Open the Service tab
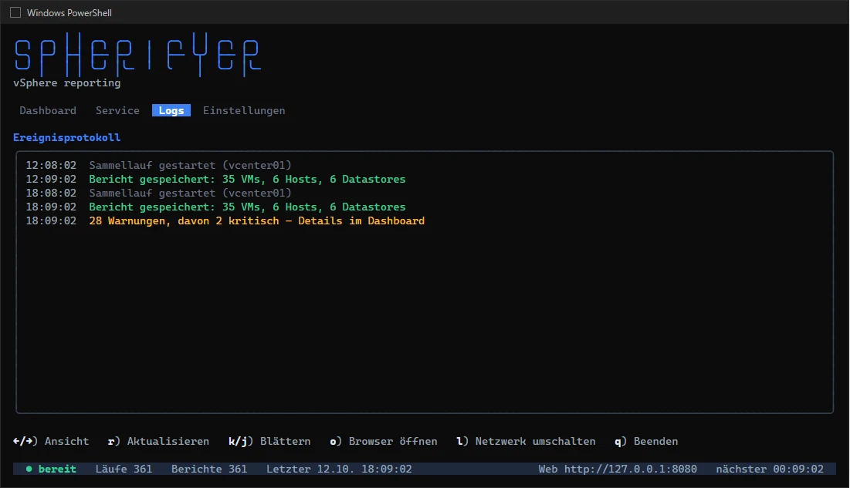This screenshot has width=850, height=488. [x=117, y=110]
